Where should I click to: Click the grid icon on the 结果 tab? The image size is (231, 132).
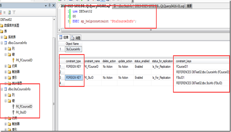pos(61,37)
